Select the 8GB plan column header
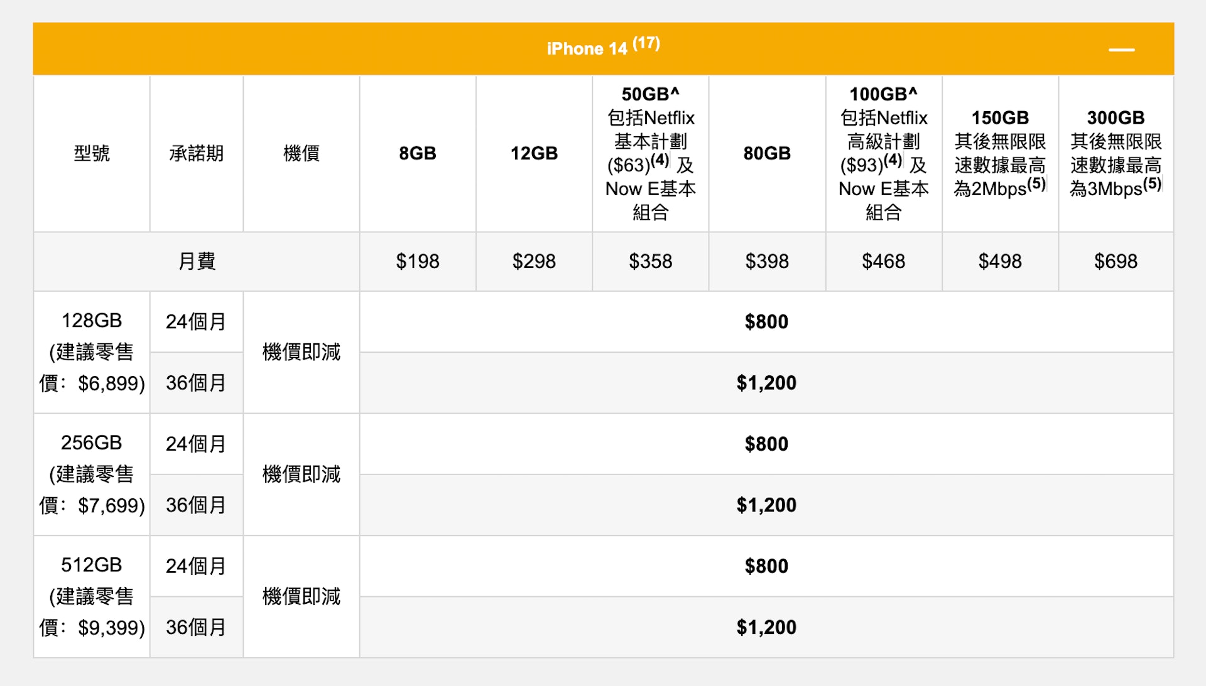 [417, 153]
